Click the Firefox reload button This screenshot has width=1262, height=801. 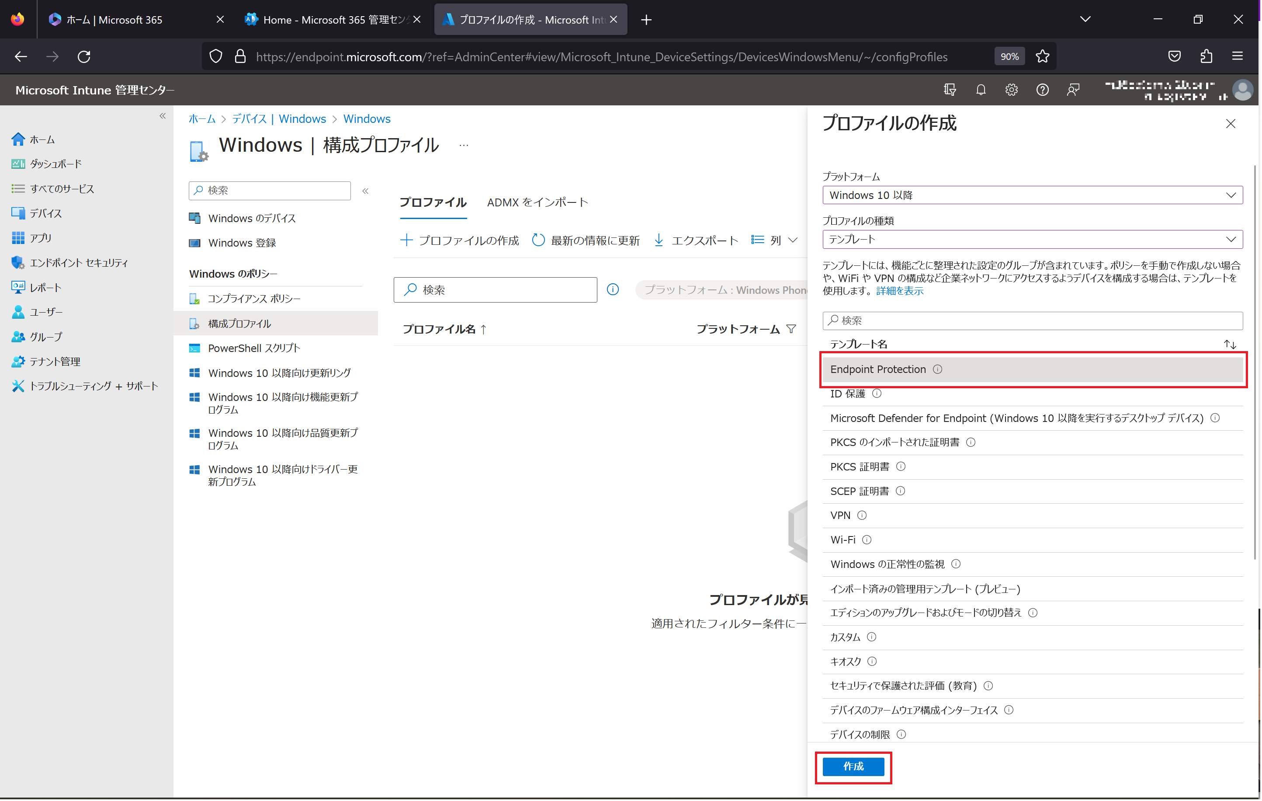84,56
